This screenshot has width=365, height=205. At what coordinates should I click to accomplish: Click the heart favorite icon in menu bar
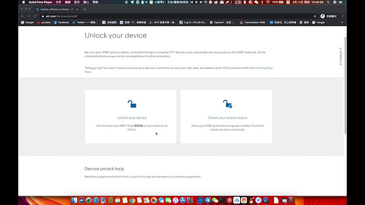(206, 2)
